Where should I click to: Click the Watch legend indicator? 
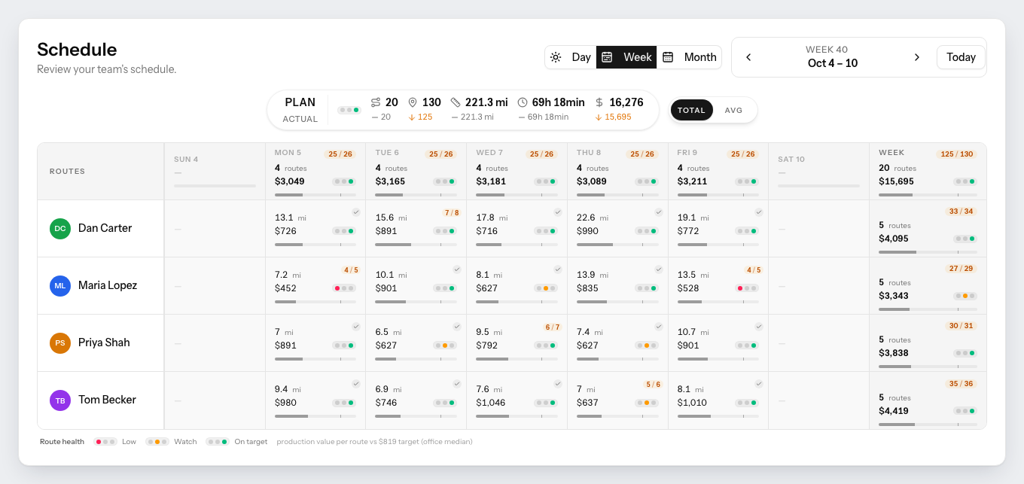pos(157,442)
